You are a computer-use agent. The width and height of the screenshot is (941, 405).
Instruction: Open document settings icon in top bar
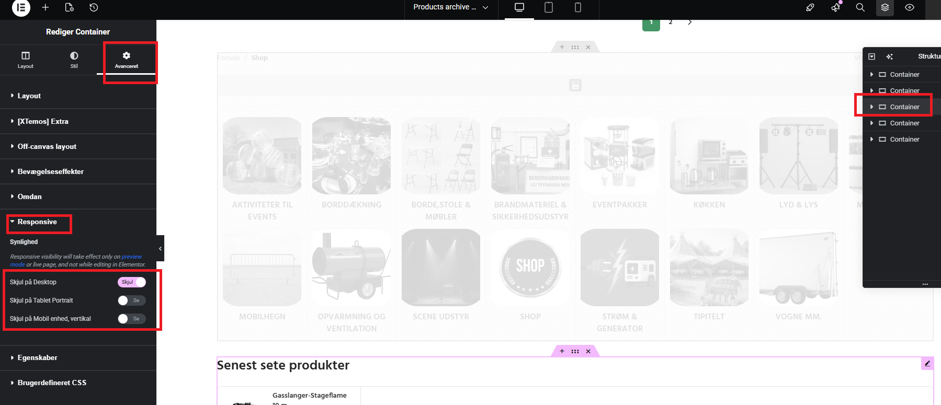click(69, 7)
